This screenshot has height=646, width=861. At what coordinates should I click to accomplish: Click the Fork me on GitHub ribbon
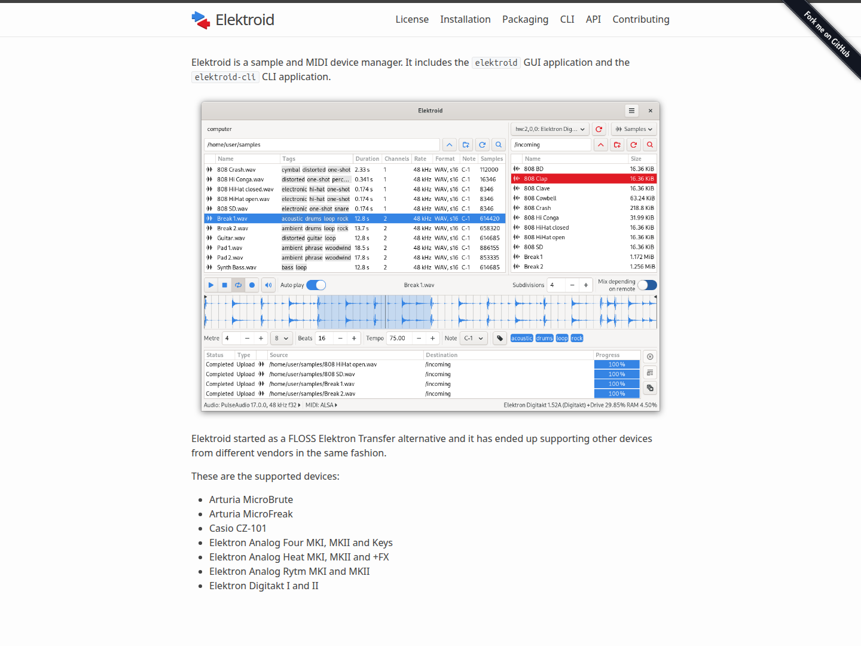click(828, 35)
